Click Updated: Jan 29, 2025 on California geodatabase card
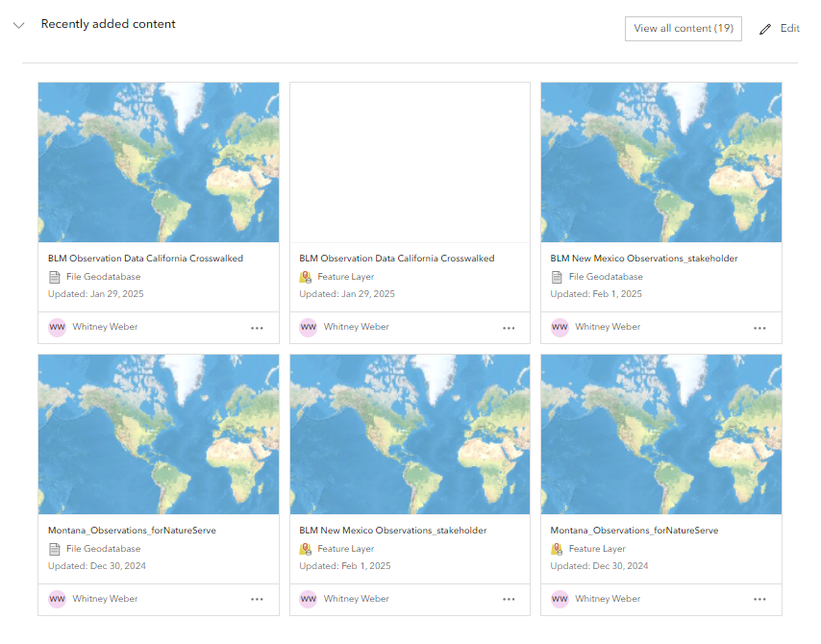Screen dimensions: 821x644 click(x=96, y=294)
